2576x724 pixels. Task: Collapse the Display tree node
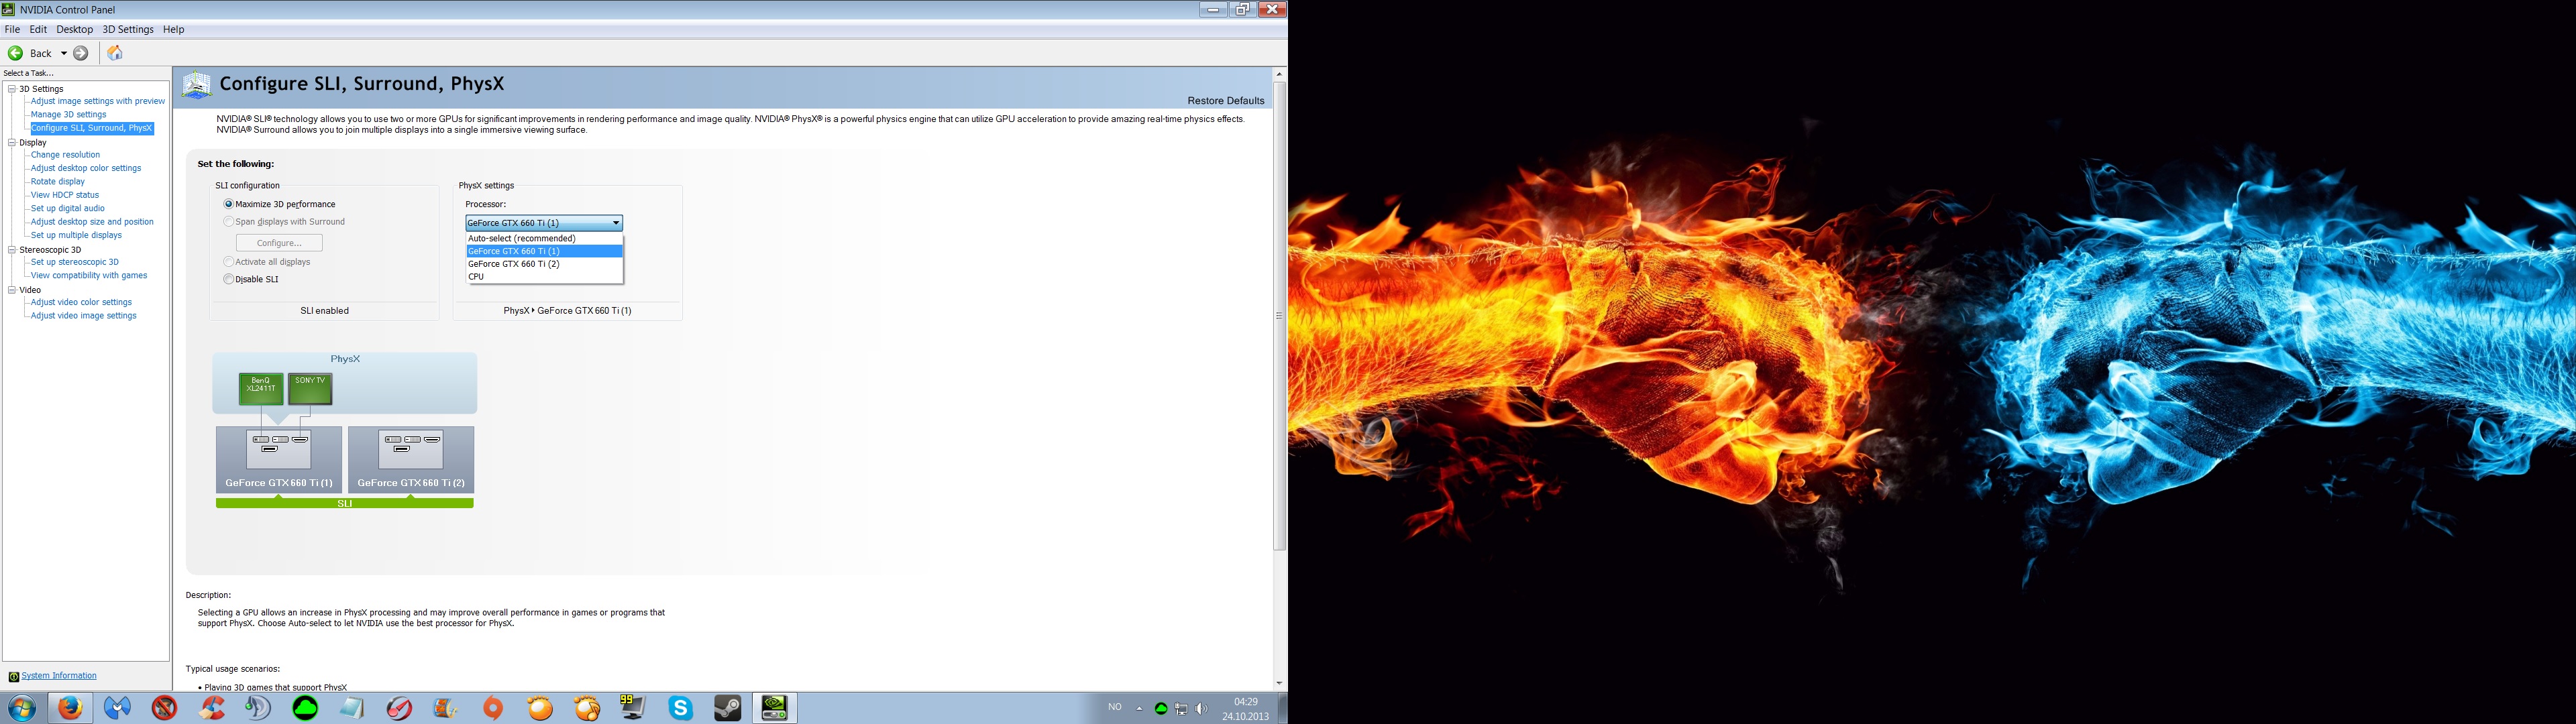(x=12, y=142)
